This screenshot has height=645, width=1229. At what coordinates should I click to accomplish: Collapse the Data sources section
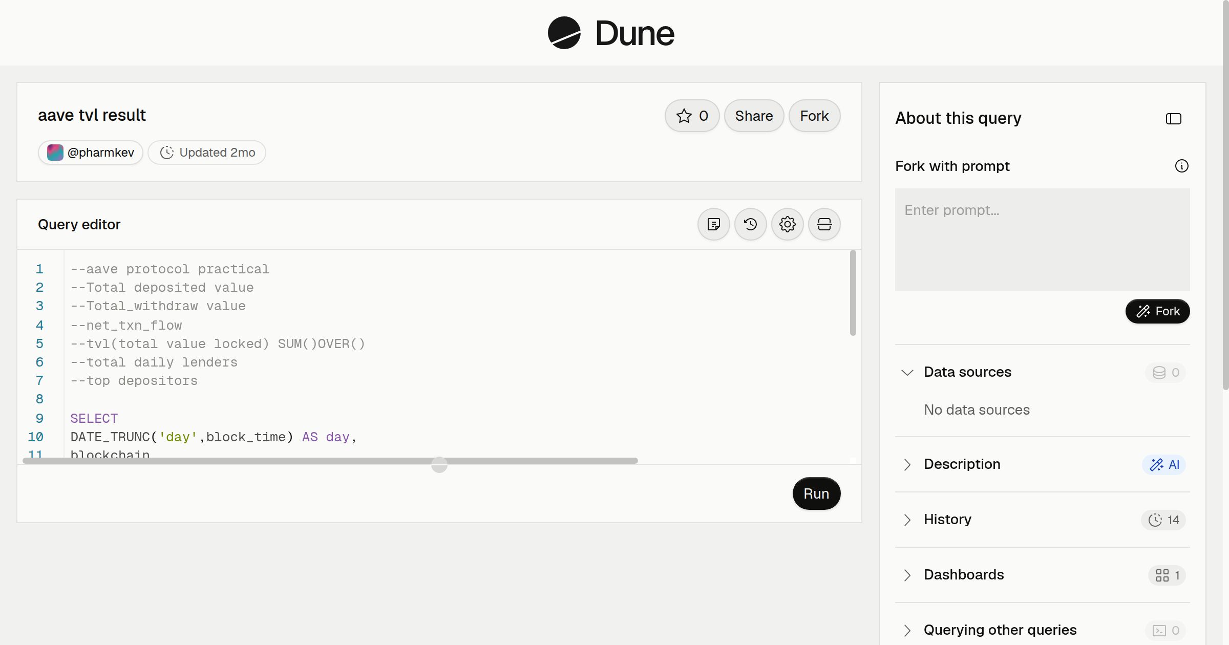point(907,372)
